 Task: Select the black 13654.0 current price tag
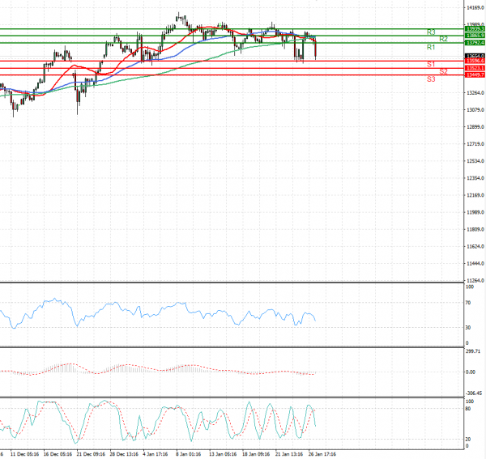pos(475,56)
